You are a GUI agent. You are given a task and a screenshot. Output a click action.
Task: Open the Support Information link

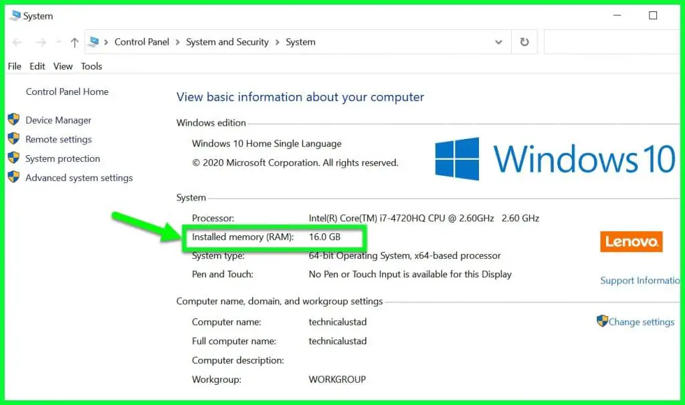pyautogui.click(x=640, y=280)
